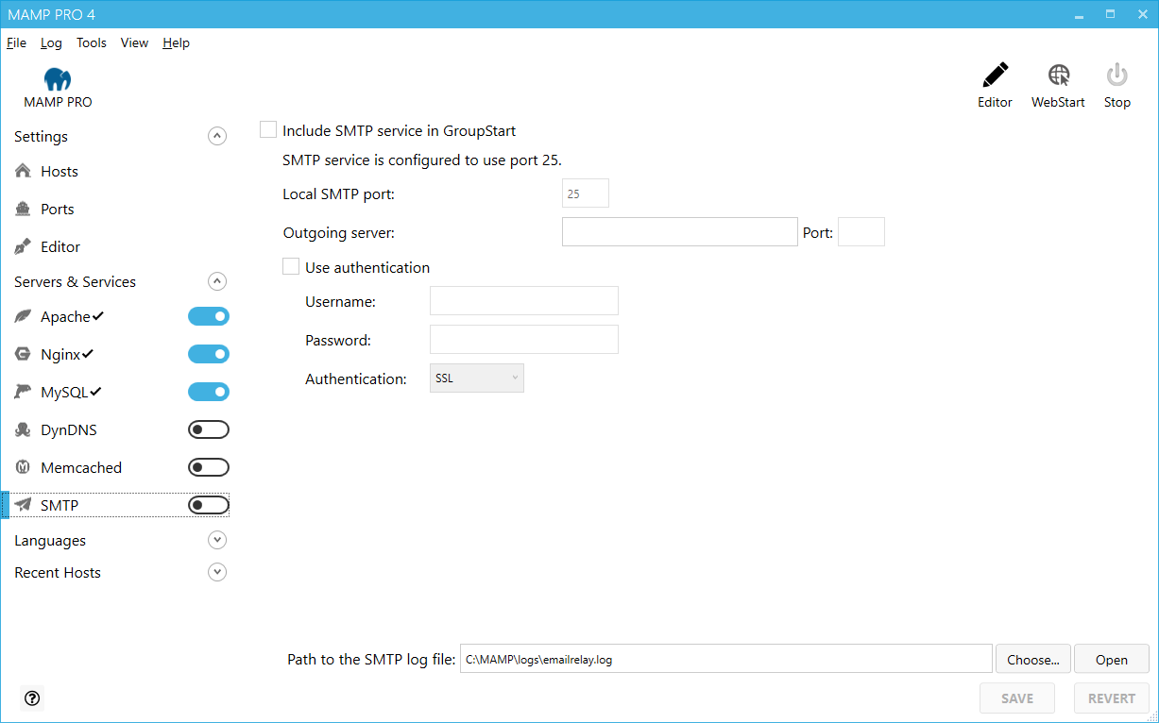Select Apache in the sidebar
This screenshot has width=1159, height=723.
[66, 316]
